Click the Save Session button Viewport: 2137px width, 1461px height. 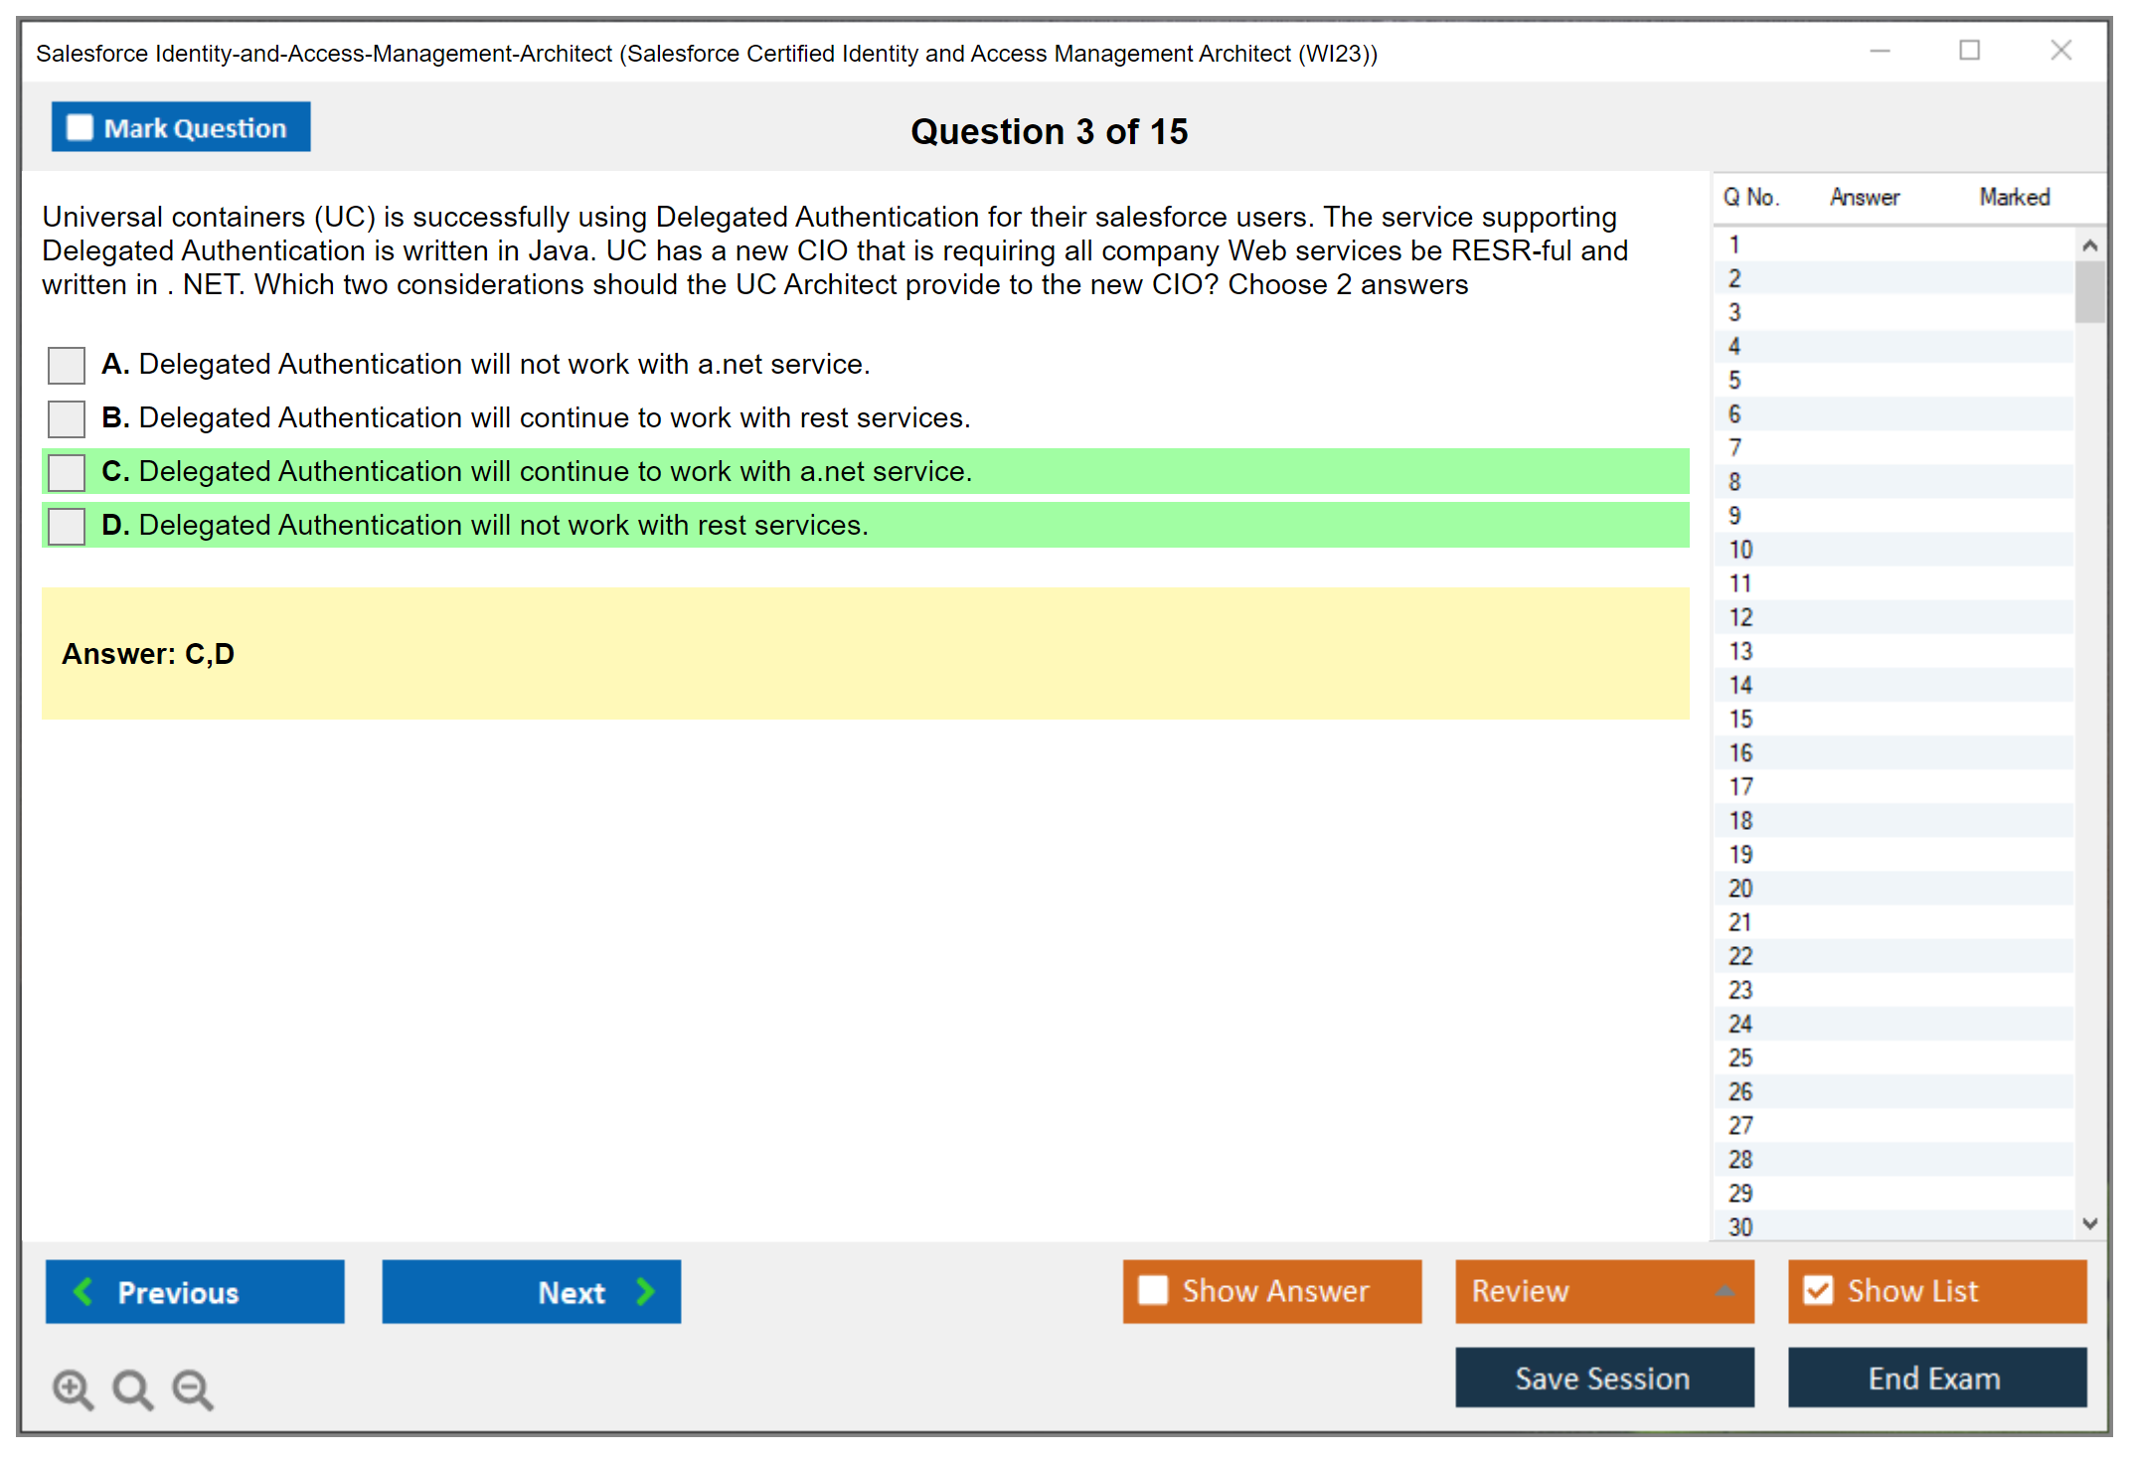click(1603, 1378)
